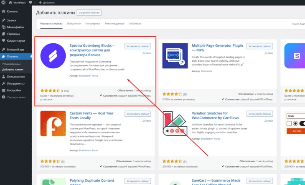The image size is (305, 185).
Task: Open Внешний вид sidebar menu
Action: click(x=16, y=50)
